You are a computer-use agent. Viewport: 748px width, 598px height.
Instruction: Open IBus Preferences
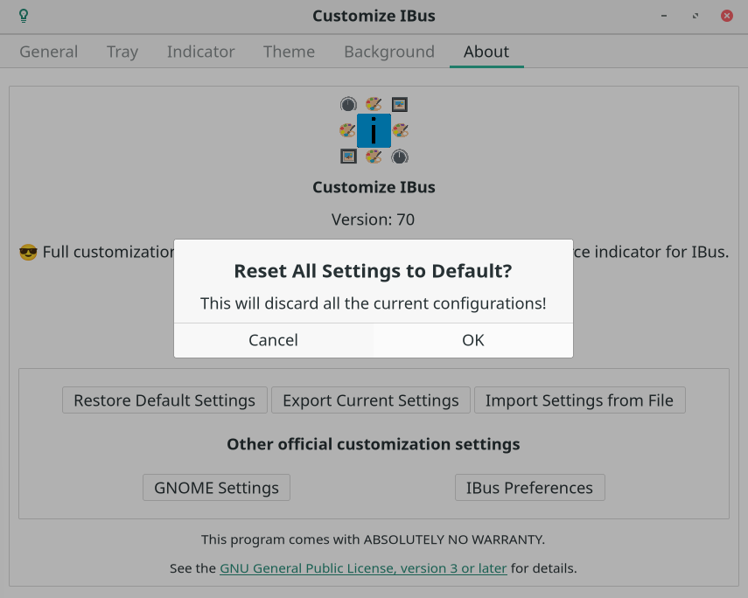[x=529, y=487]
